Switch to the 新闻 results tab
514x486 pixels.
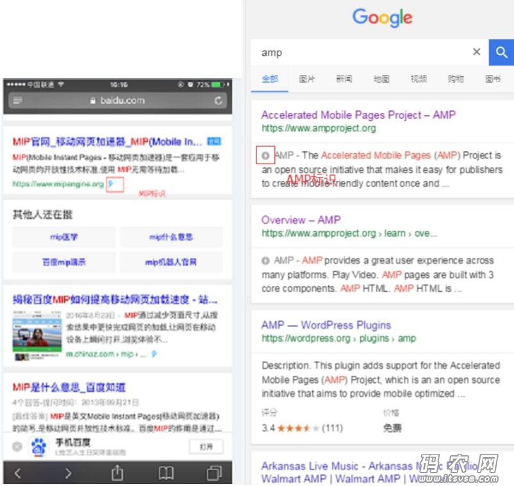(344, 79)
